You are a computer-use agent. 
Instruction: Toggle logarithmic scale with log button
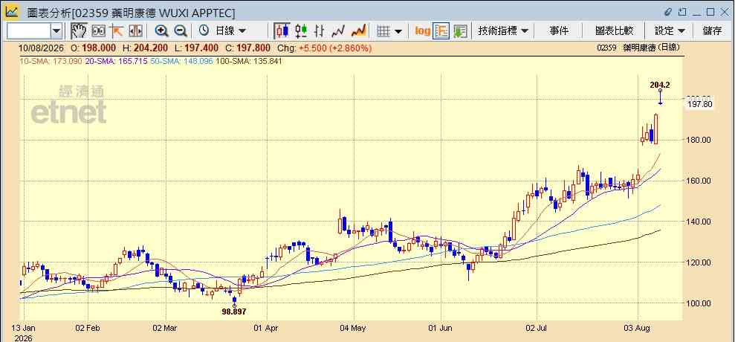click(x=422, y=31)
